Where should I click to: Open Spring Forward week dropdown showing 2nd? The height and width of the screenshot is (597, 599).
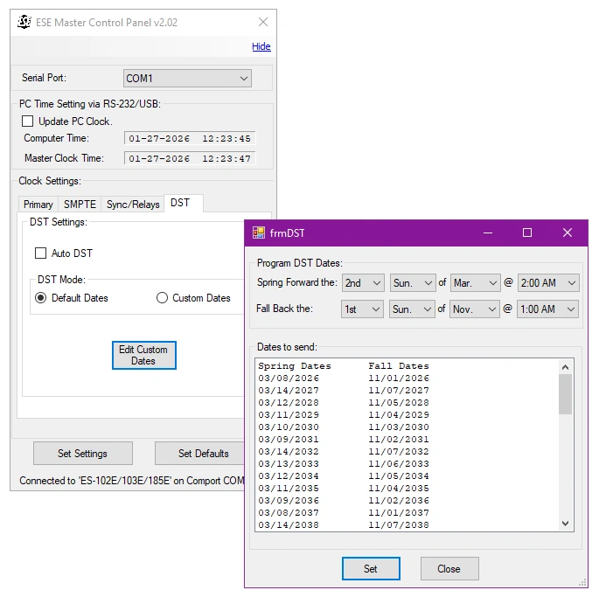pyautogui.click(x=363, y=282)
